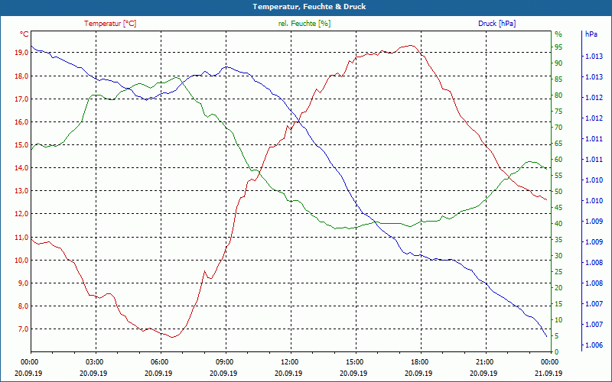Screen dimensions: 612x382
Task: Click green humidity axis tick 55
Action: pyautogui.click(x=558, y=176)
